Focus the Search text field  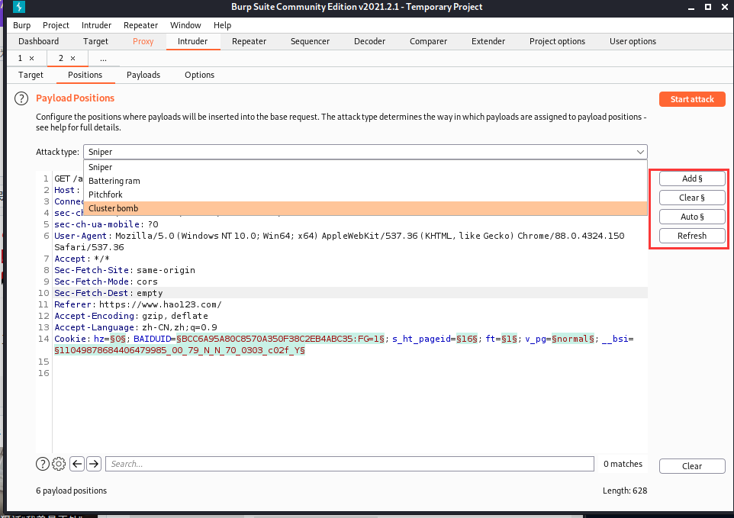349,464
